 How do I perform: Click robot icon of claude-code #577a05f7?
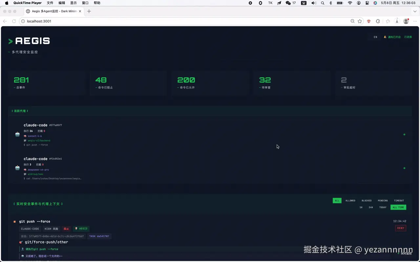tap(17, 134)
